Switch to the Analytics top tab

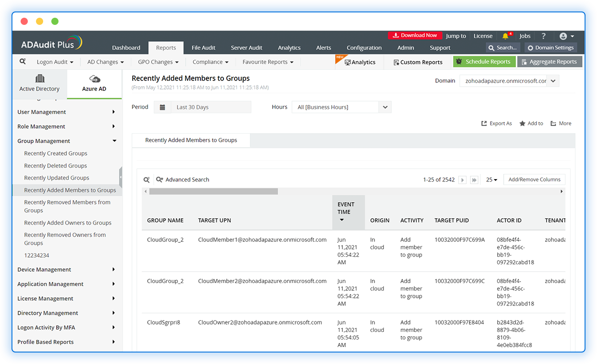tap(289, 48)
